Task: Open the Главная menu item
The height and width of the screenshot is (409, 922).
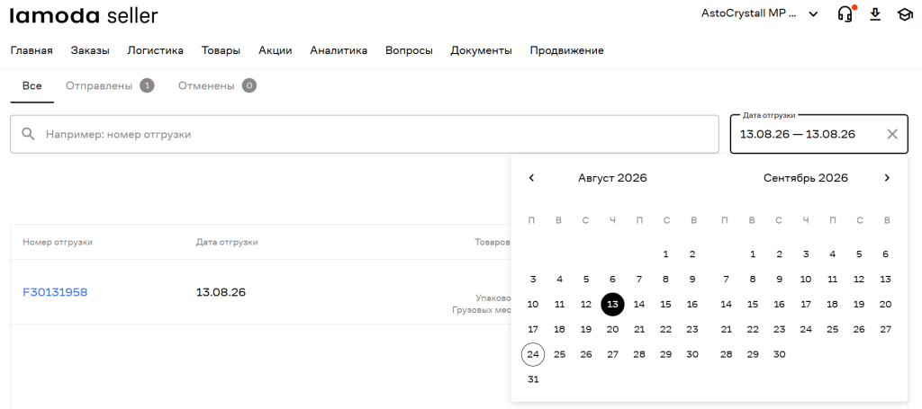Action: (x=32, y=50)
